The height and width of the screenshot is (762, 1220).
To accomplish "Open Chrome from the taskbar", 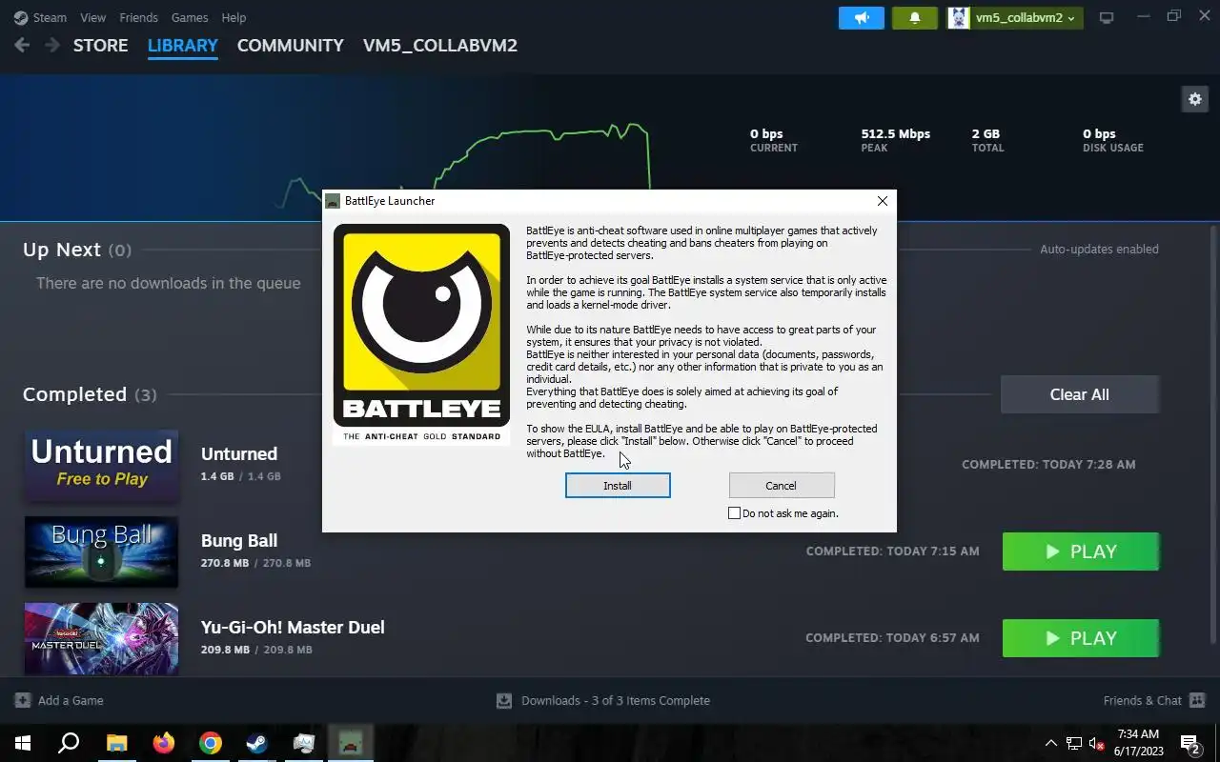I will coord(211,743).
